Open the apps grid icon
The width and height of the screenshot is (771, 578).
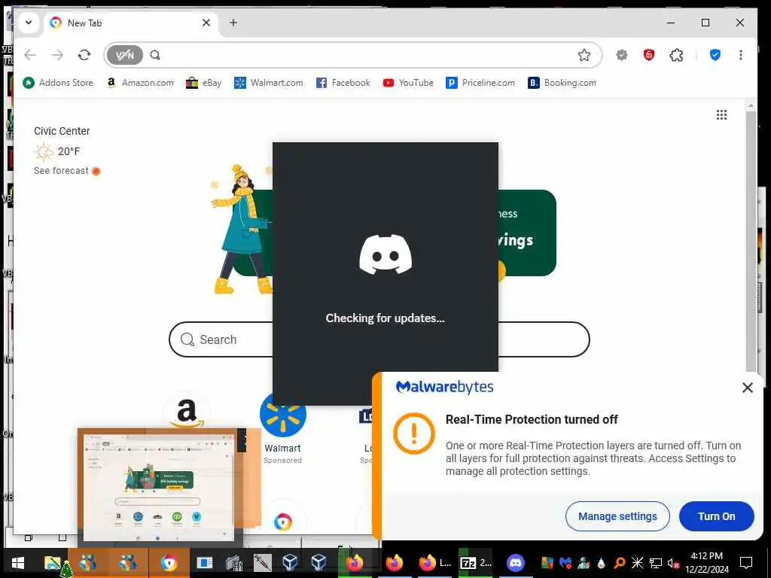click(721, 115)
